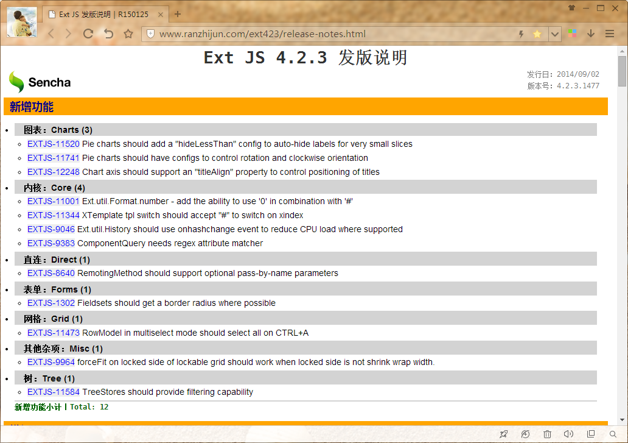Open the downloads arrow icon
The width and height of the screenshot is (628, 443).
[591, 34]
